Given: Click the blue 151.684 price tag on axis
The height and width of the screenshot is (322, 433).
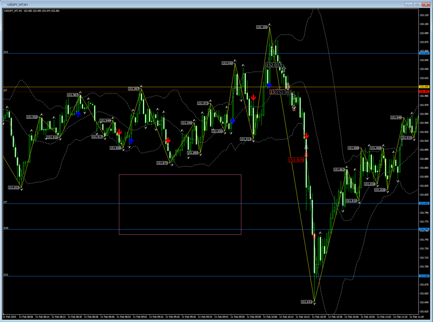Looking at the screenshot, I should point(424,276).
